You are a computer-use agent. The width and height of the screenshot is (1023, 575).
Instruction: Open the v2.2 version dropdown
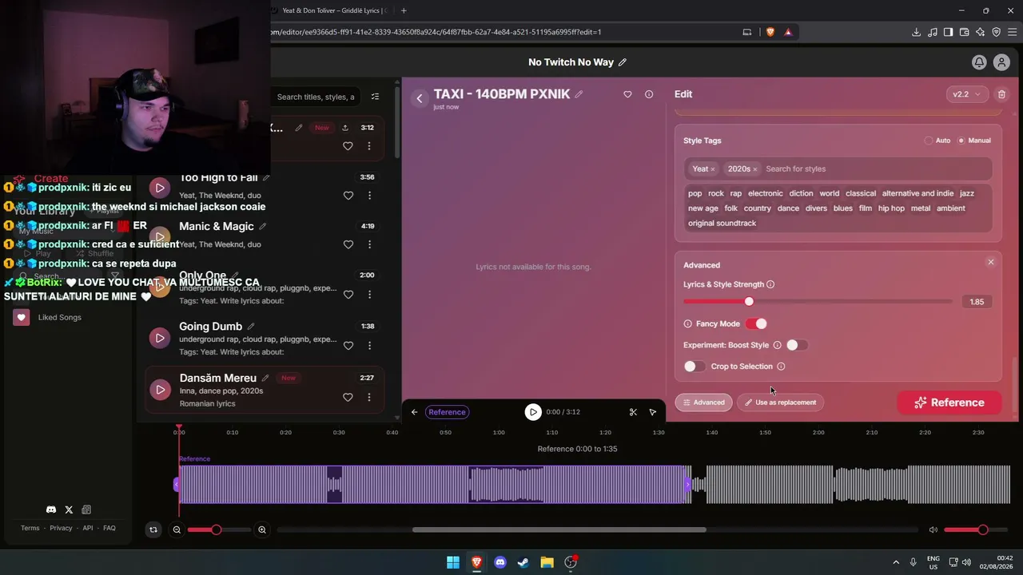(967, 94)
